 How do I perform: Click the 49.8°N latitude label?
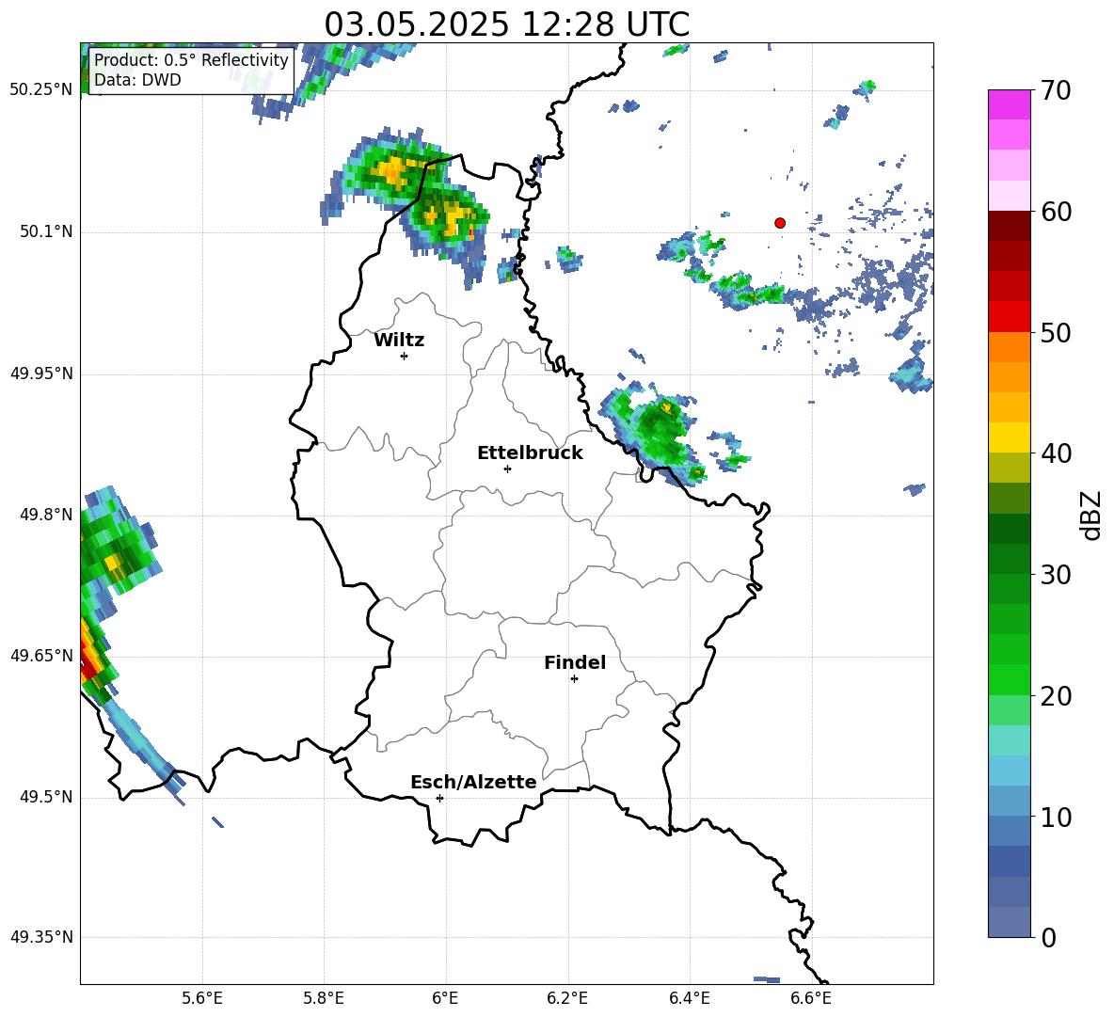pos(46,515)
